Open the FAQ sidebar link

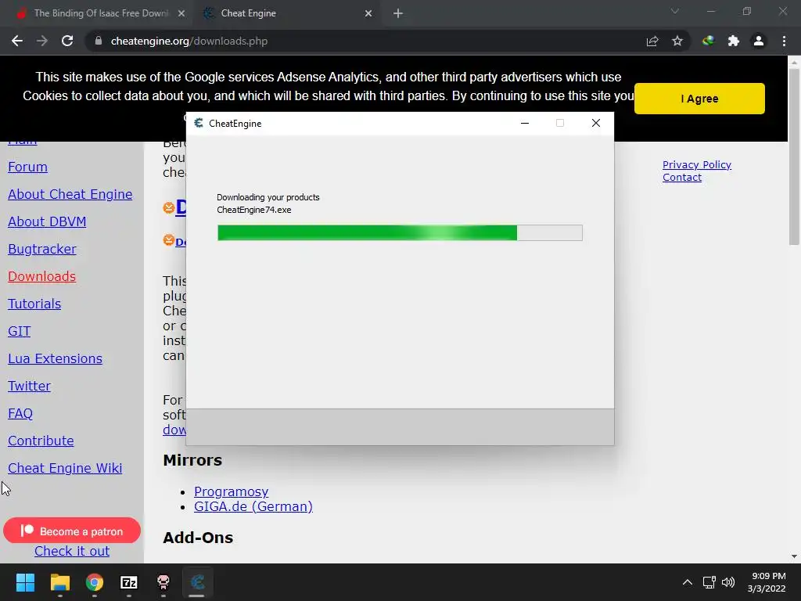[x=20, y=413]
